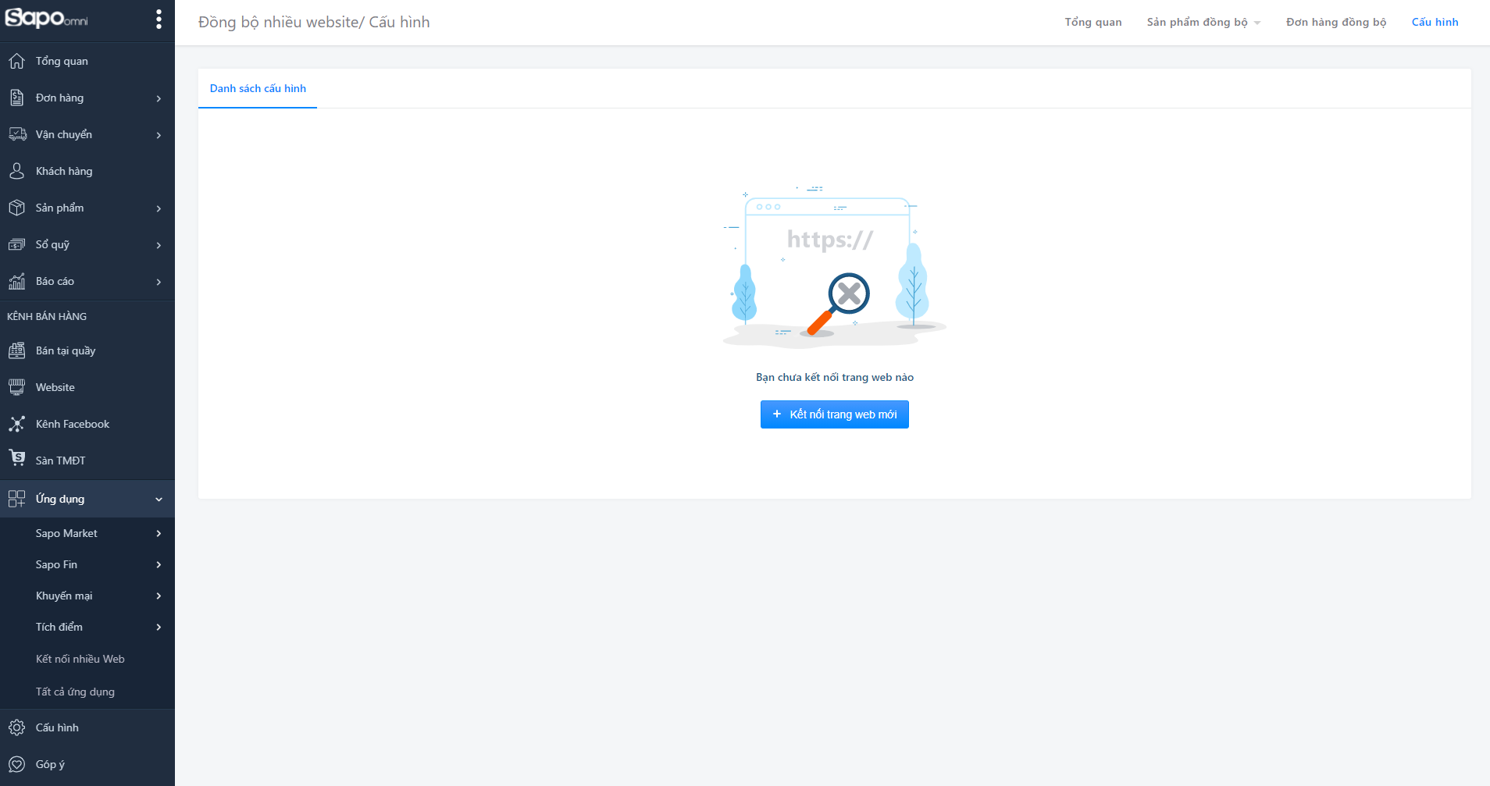This screenshot has height=786, width=1490.
Task: Click the Sản phẩm box icon
Action: [x=16, y=208]
